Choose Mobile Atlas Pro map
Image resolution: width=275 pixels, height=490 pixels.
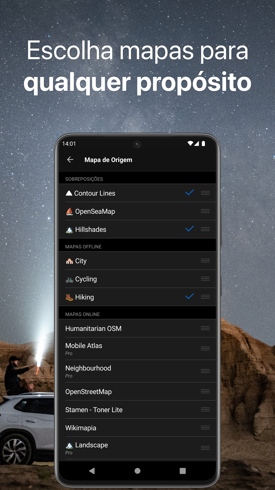tap(137, 349)
